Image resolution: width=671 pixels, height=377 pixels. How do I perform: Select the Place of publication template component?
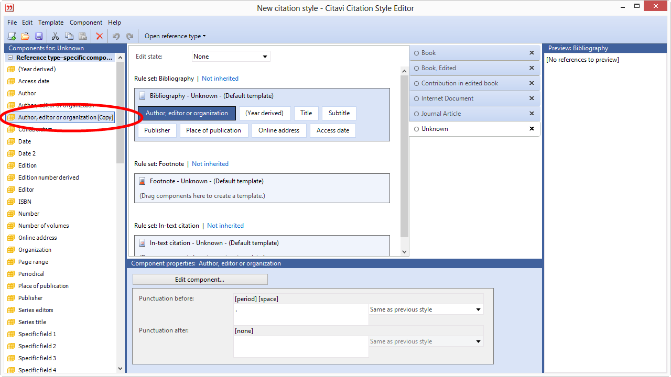(x=213, y=130)
